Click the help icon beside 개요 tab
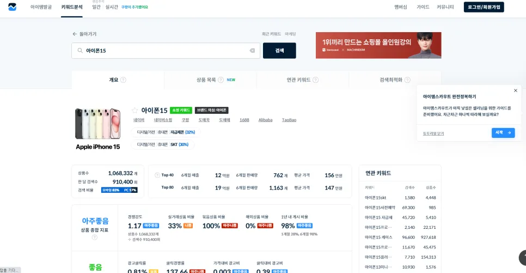The height and width of the screenshot is (273, 526). 123,80
